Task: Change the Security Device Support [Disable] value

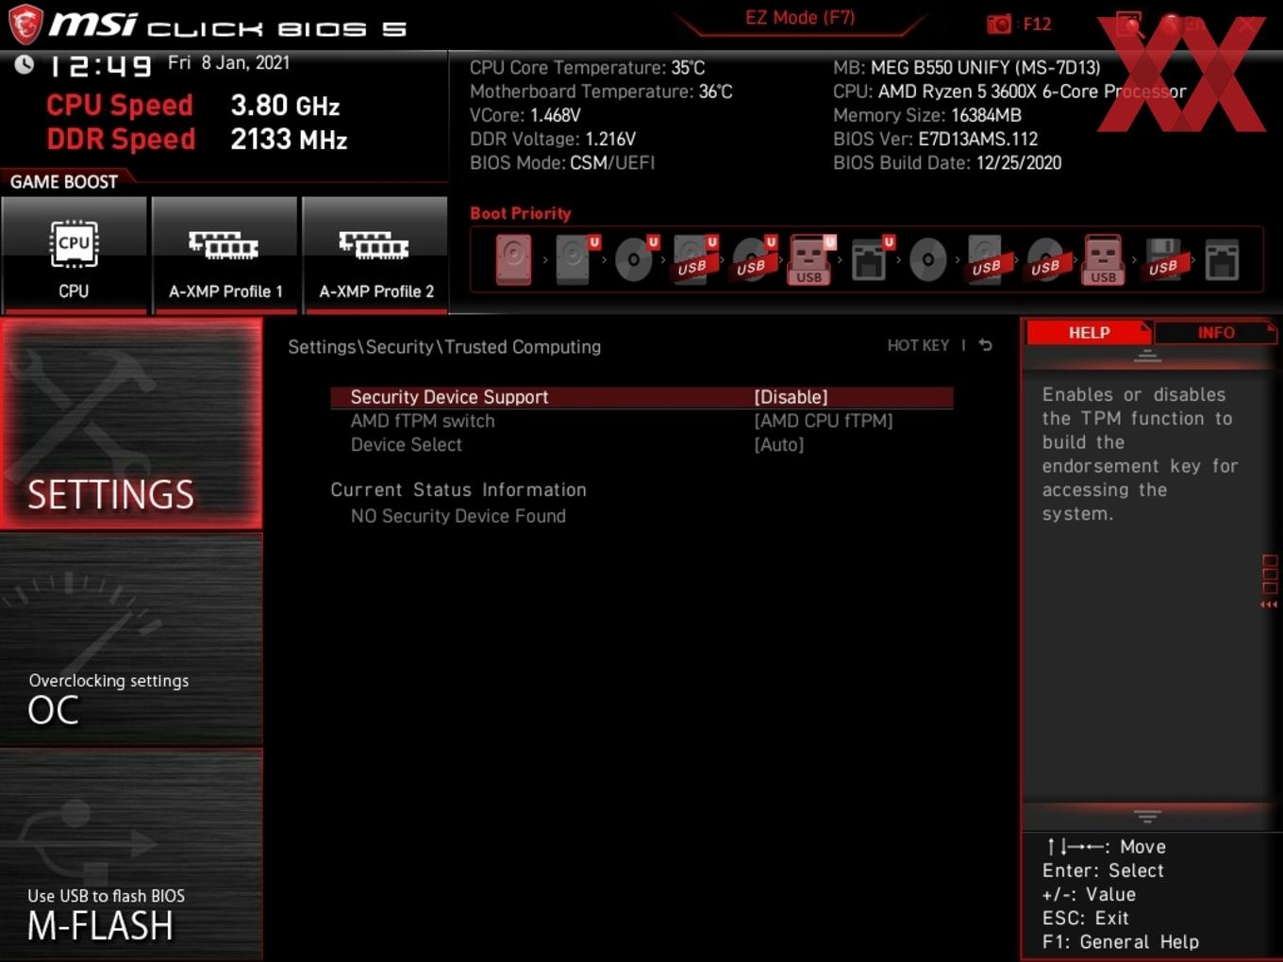Action: [x=791, y=397]
